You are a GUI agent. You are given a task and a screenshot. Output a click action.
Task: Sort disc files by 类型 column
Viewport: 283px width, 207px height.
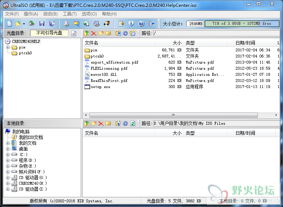click(205, 43)
